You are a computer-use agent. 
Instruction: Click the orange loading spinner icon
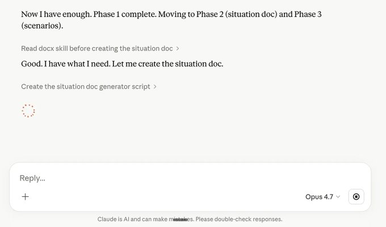(28, 111)
